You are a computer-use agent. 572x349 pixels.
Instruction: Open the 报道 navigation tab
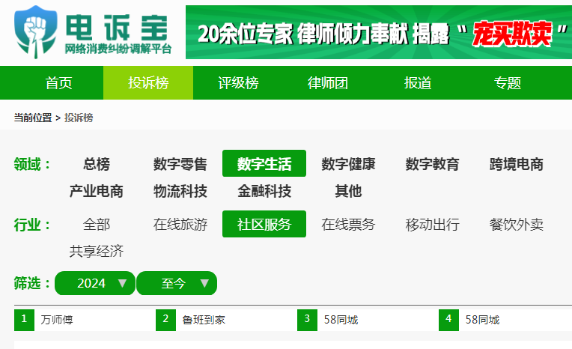tap(417, 83)
